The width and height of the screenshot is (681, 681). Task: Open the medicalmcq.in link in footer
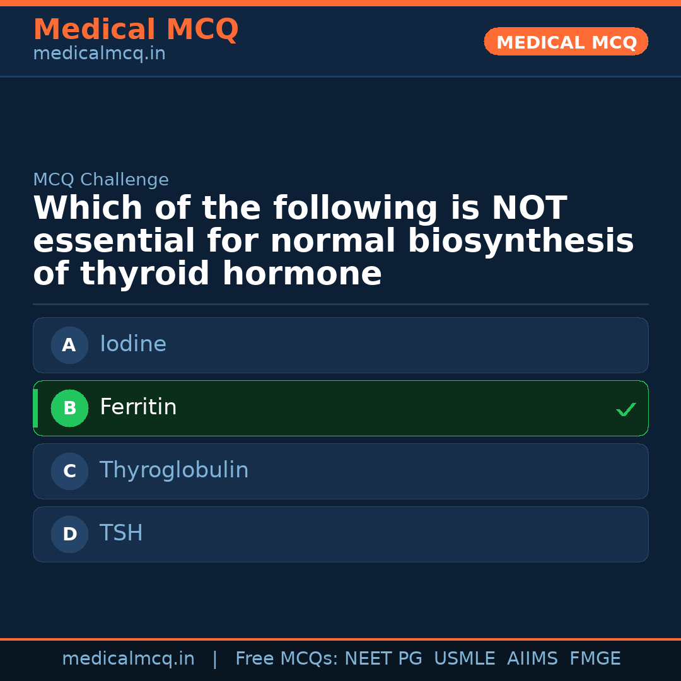click(x=128, y=659)
